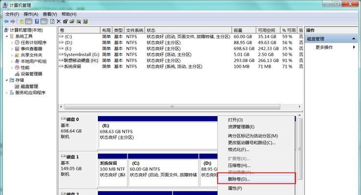This screenshot has height=195, width=361.
Task: Select 磁盘管理 in the tree
Action: click(29, 86)
